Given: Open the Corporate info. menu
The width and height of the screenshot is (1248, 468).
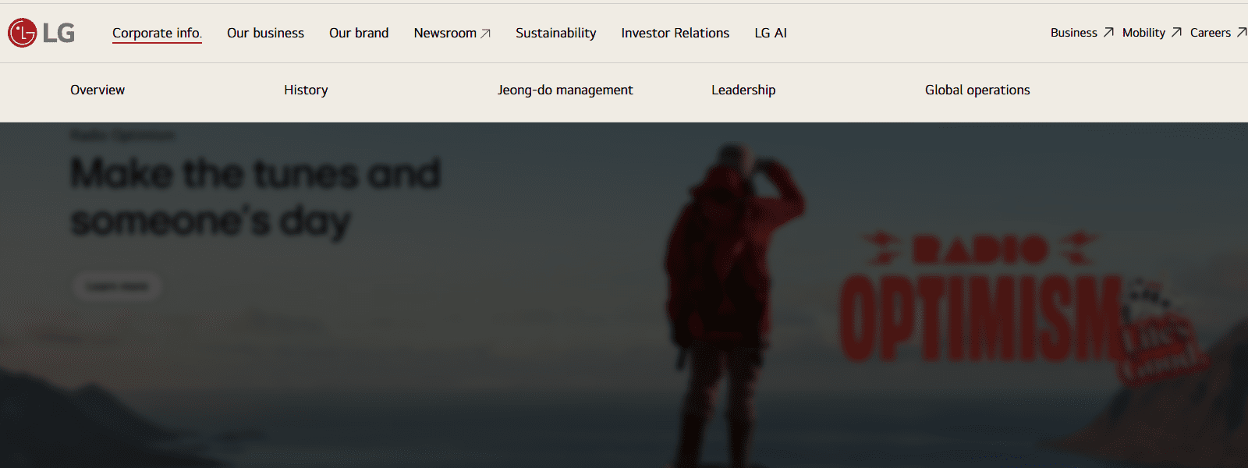Looking at the screenshot, I should click(157, 33).
